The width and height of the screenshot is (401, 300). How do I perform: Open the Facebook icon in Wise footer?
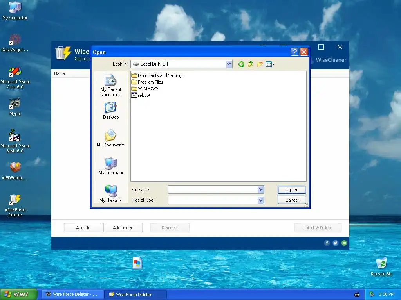pyautogui.click(x=327, y=243)
